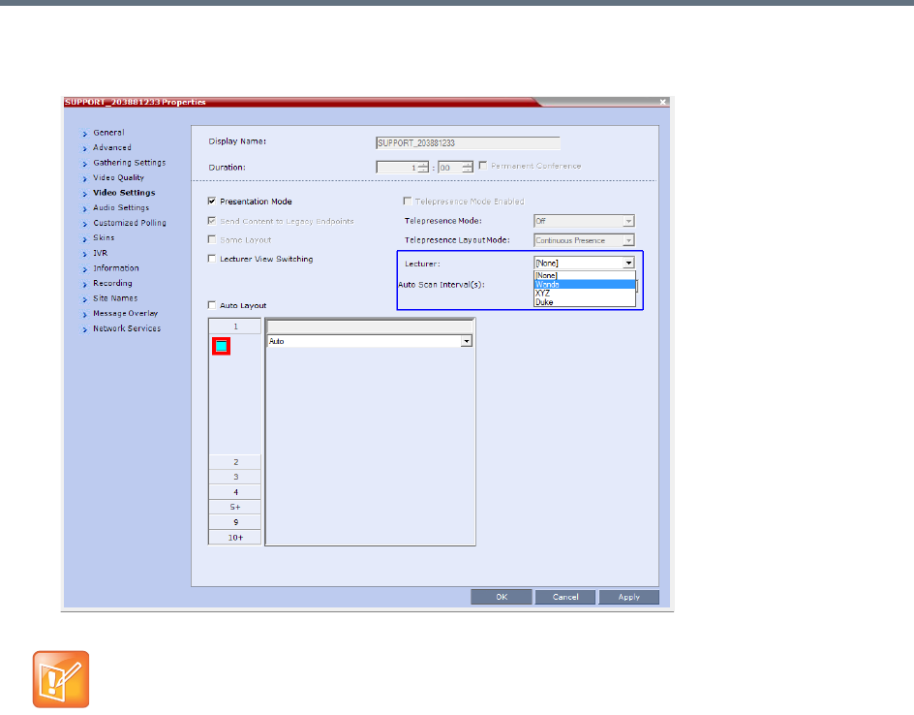Open the Network Services section
The width and height of the screenshot is (914, 715).
point(127,328)
